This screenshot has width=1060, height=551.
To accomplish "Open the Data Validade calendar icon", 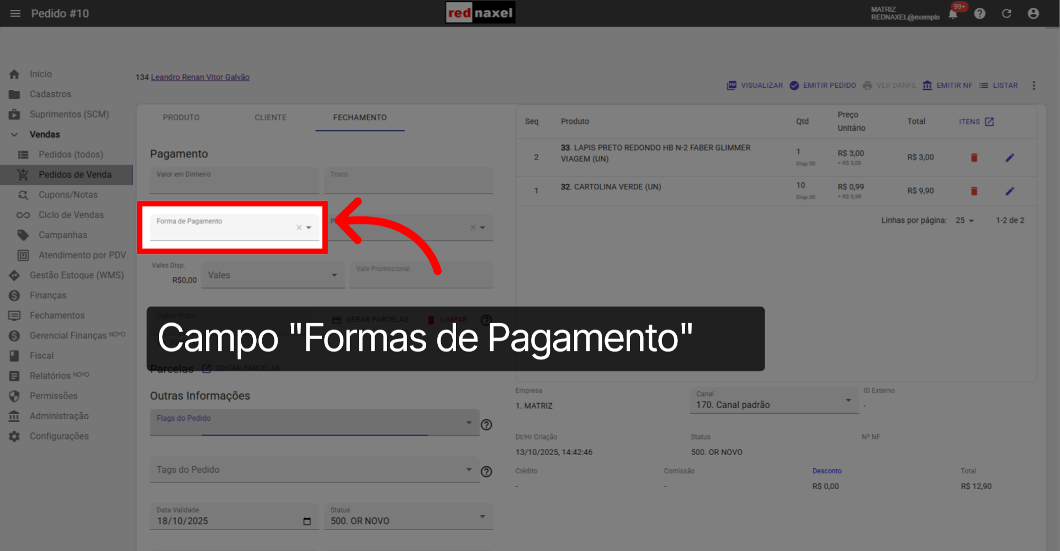I will coord(307,521).
